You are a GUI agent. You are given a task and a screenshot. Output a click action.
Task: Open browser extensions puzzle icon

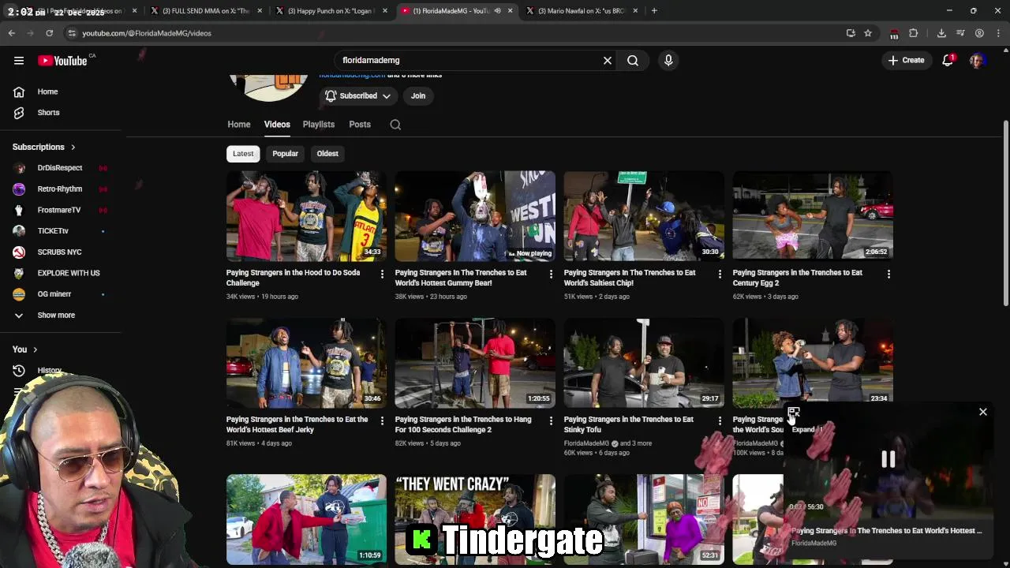914,33
